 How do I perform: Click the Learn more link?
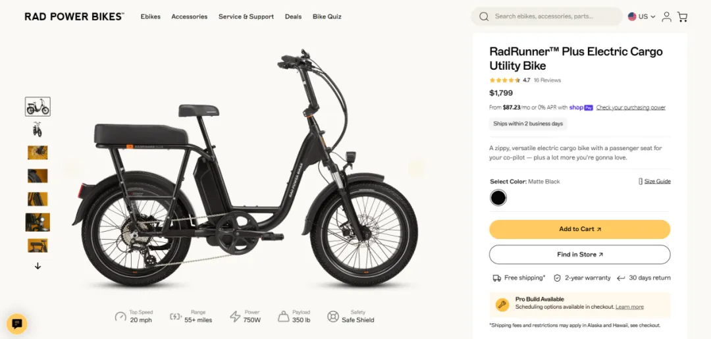[x=629, y=307]
